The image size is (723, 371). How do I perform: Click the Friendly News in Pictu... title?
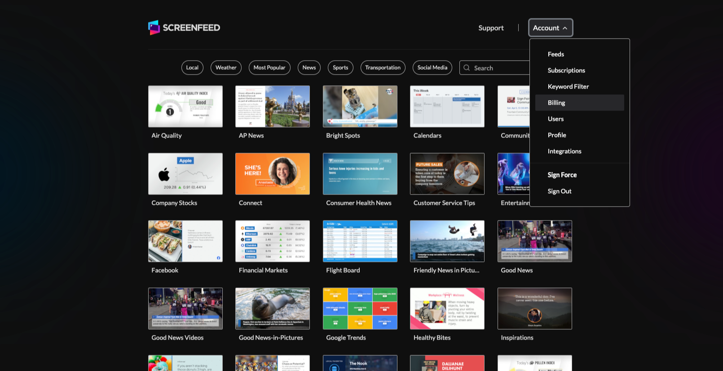coord(446,270)
